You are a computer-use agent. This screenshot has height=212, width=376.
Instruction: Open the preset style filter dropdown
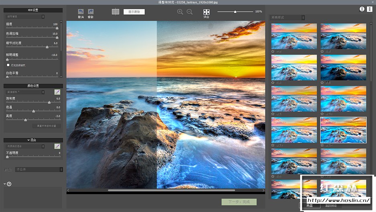tap(288, 18)
